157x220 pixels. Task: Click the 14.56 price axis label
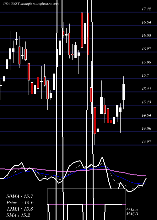(x=146, y=128)
